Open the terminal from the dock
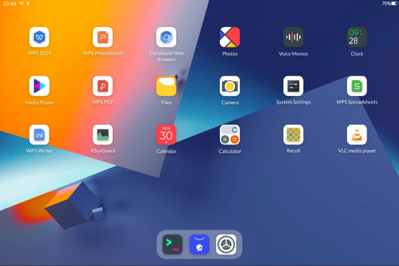The height and width of the screenshot is (266, 399). click(x=172, y=244)
